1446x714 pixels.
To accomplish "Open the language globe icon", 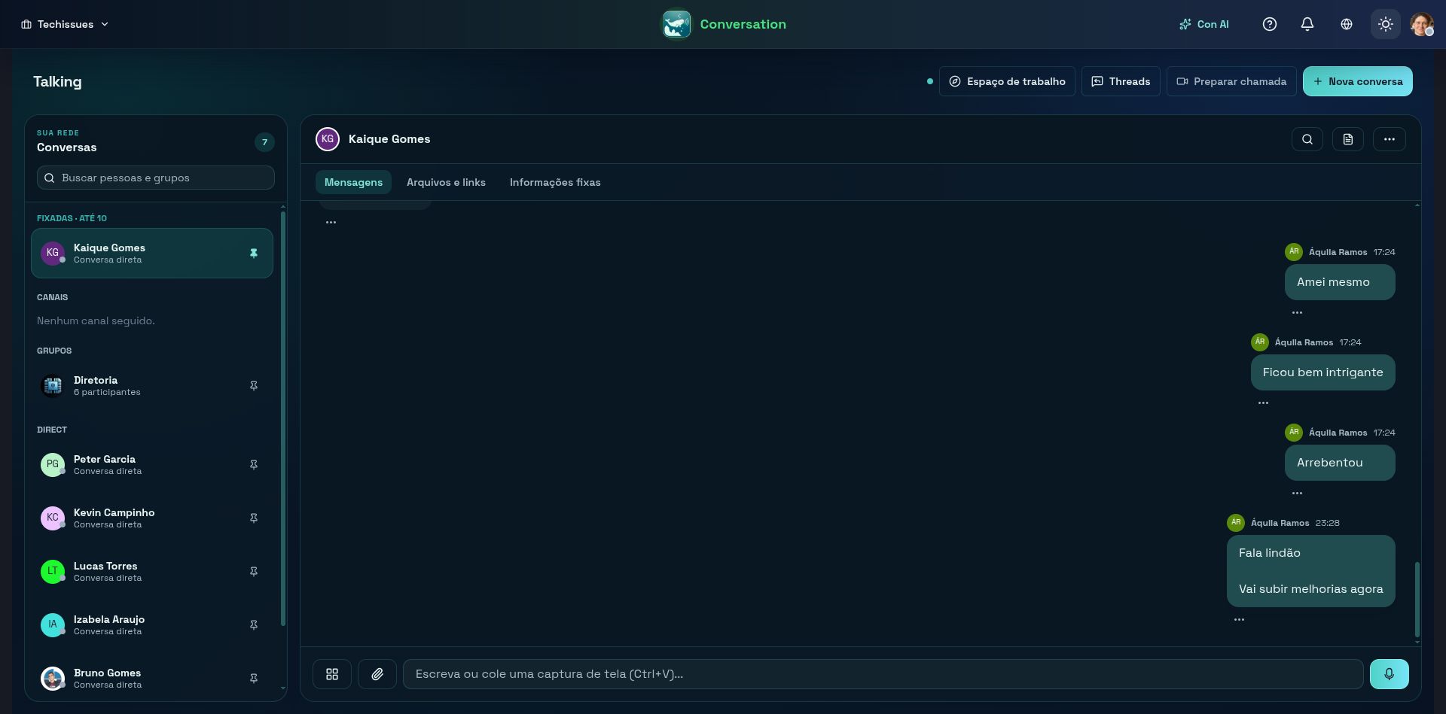I will 1347,24.
